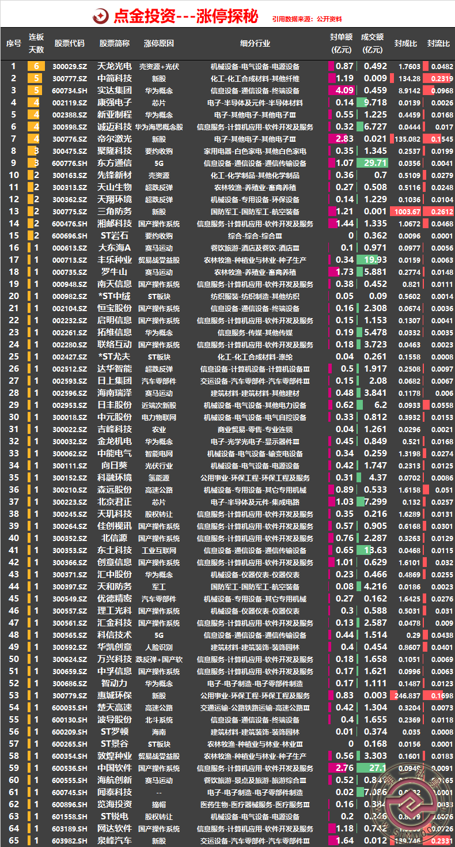The image size is (455, 847).
Task: Click the 点金投资 logo icon
Action: 101,16
